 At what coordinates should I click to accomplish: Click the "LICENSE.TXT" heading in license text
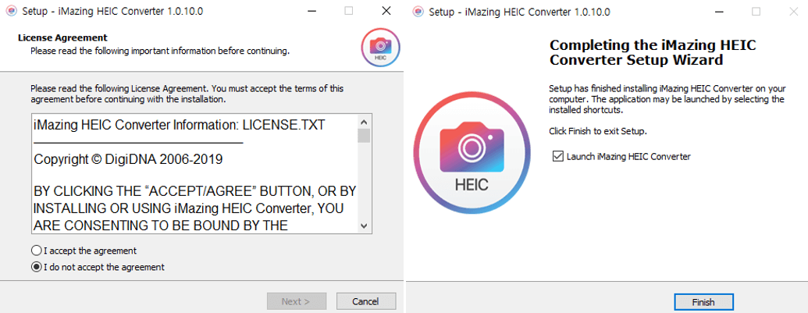[x=284, y=125]
